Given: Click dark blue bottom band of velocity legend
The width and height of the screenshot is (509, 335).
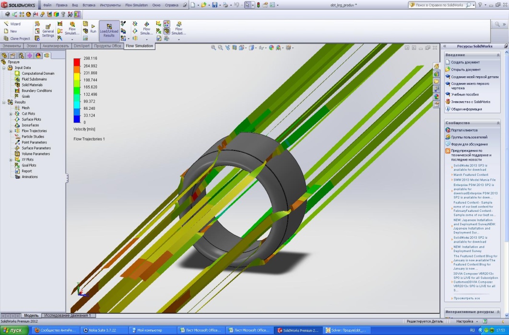Looking at the screenshot, I should pos(77,119).
